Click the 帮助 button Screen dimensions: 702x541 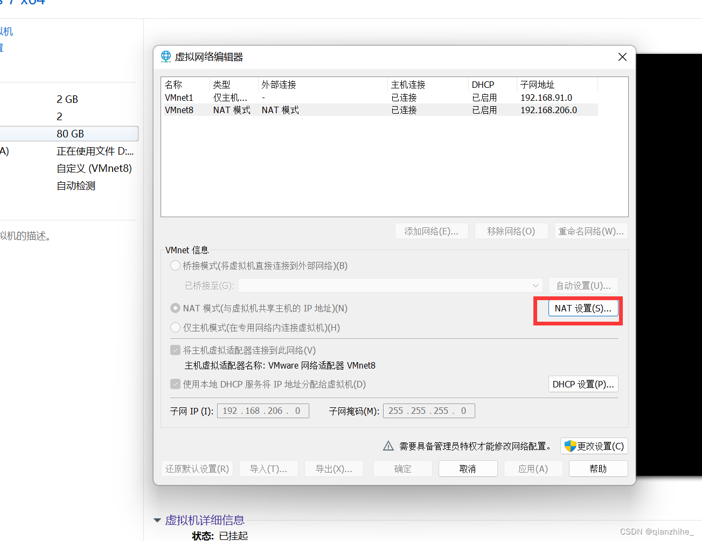pyautogui.click(x=598, y=469)
